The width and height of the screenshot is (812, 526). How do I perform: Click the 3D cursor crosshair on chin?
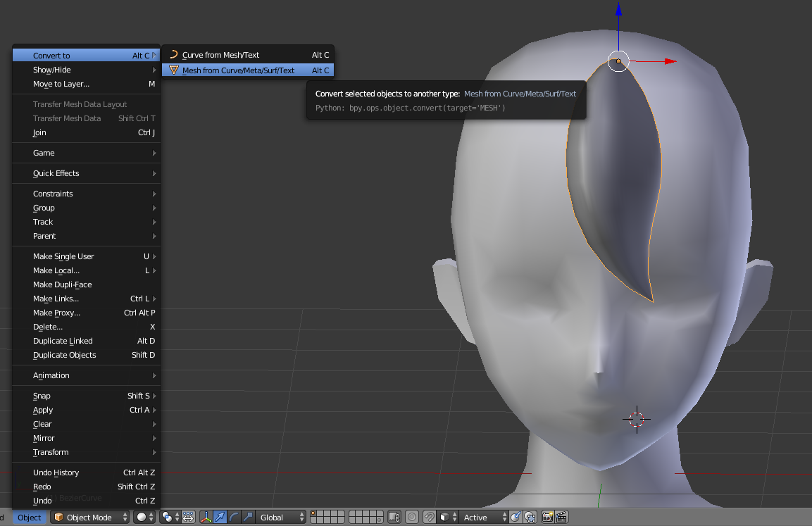pyautogui.click(x=637, y=420)
